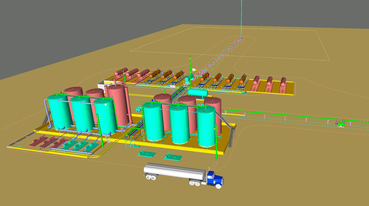Select the small green pump on right pipeline
This screenshot has width=369, height=206.
point(342,124)
